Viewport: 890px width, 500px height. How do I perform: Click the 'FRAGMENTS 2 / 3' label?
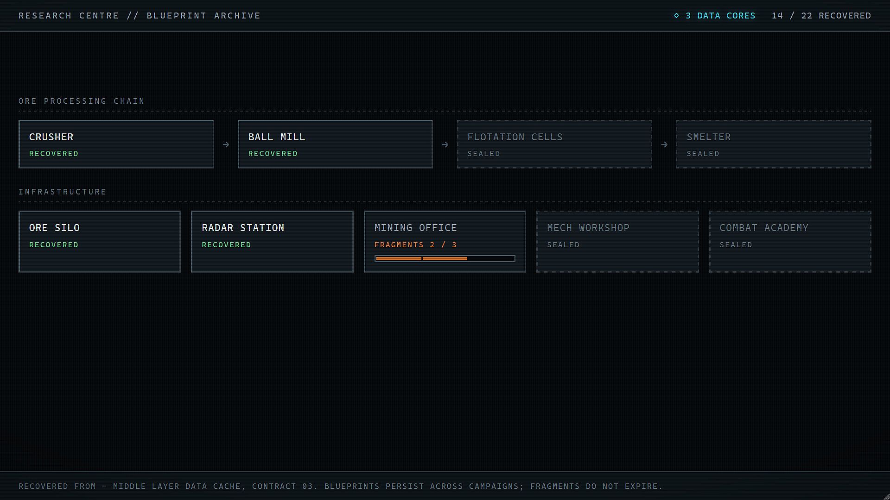coord(416,244)
